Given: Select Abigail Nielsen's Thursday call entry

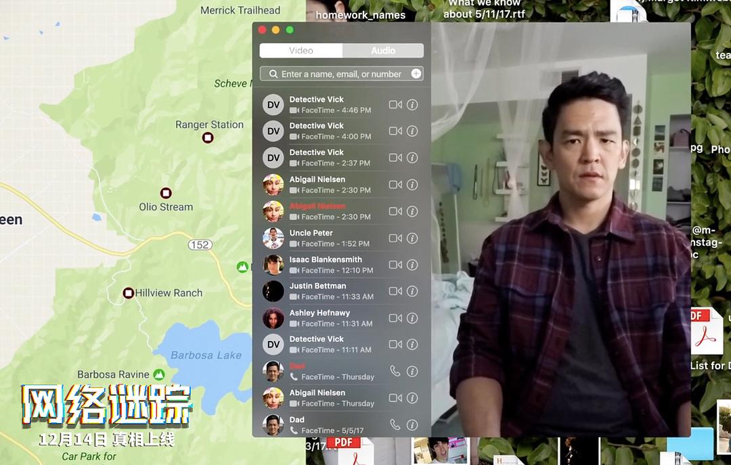Looking at the screenshot, I should click(x=325, y=397).
